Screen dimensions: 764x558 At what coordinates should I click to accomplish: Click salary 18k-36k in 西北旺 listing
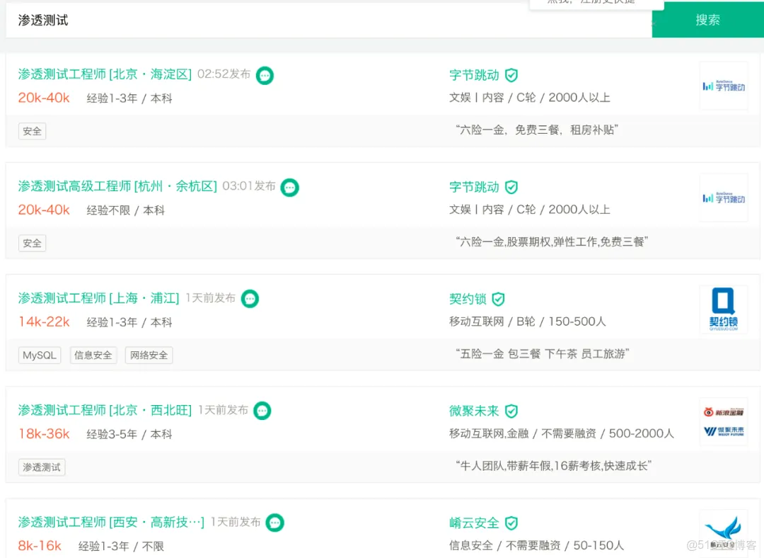tap(44, 434)
